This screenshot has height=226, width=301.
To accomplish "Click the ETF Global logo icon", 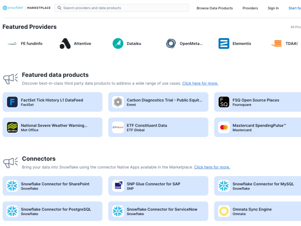I will coord(118,127).
